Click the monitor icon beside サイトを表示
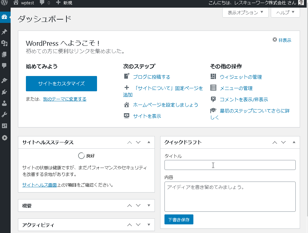This screenshot has height=233, width=308. click(127, 116)
